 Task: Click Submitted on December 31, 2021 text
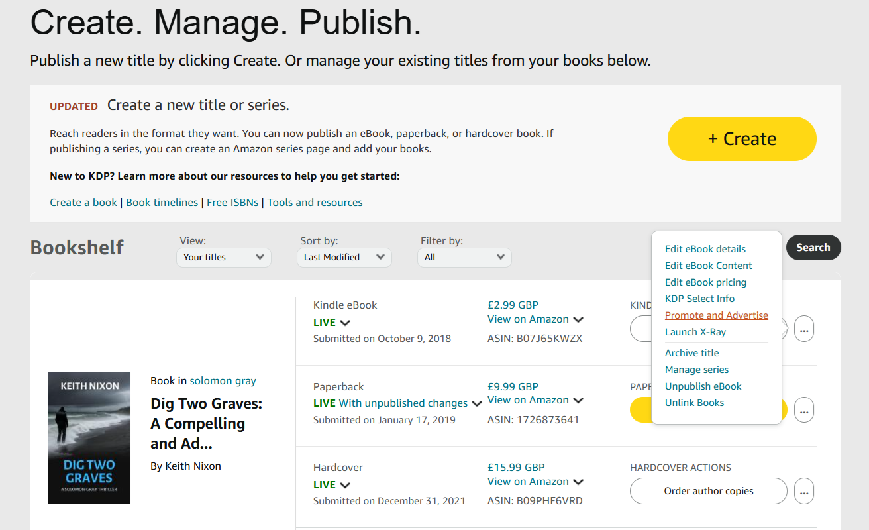click(x=389, y=501)
